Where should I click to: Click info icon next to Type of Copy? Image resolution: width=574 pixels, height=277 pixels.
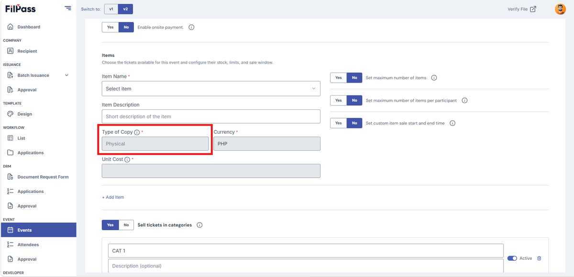point(137,132)
